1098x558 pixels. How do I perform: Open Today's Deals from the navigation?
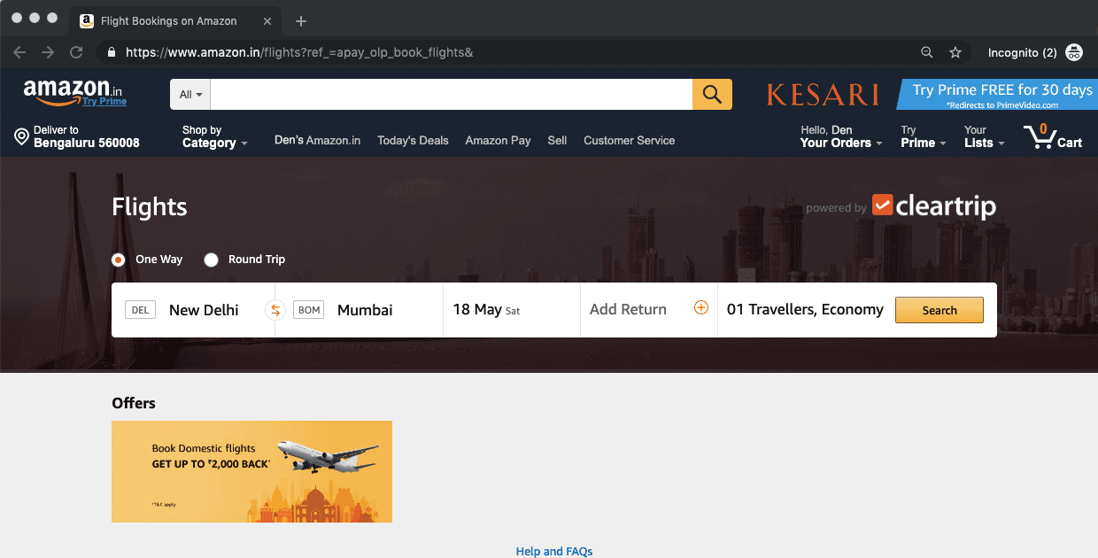[x=413, y=140]
